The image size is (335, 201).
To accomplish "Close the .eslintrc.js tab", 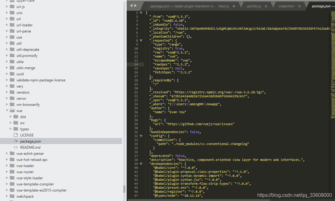I will (266, 6).
